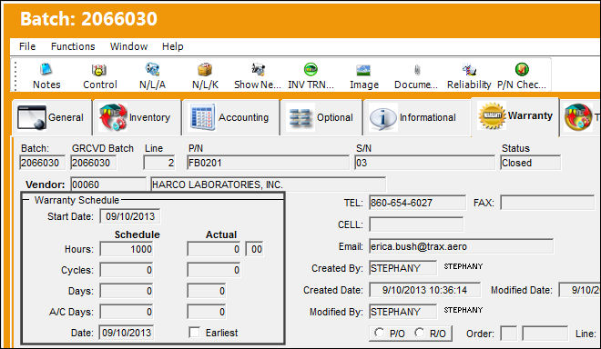Open the Informational tab

pos(416,117)
